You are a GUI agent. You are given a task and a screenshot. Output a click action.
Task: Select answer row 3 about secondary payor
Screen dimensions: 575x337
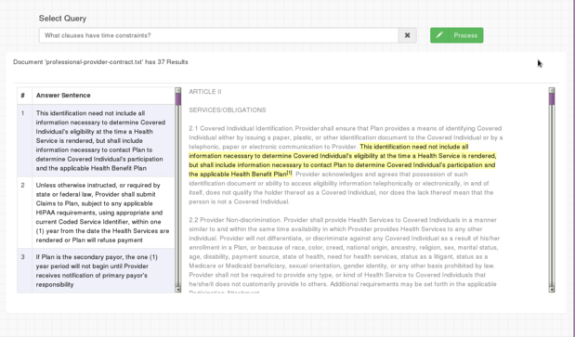(x=96, y=271)
